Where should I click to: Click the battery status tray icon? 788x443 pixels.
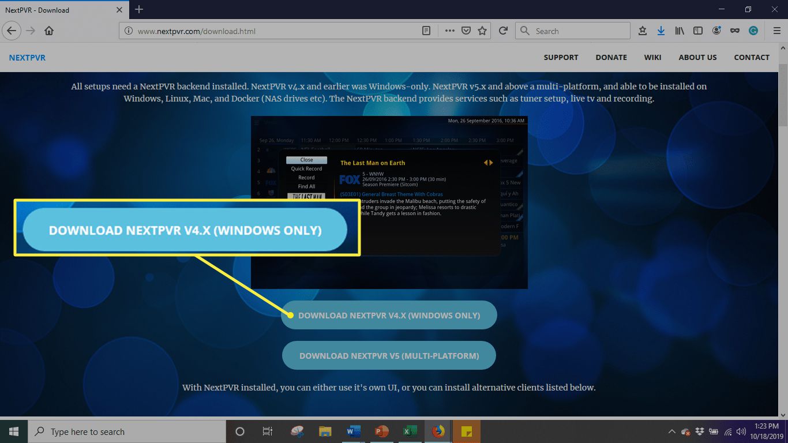coord(714,431)
